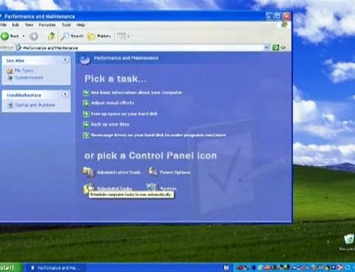Click the Forward navigation arrow icon
The image size is (355, 272).
point(34,36)
